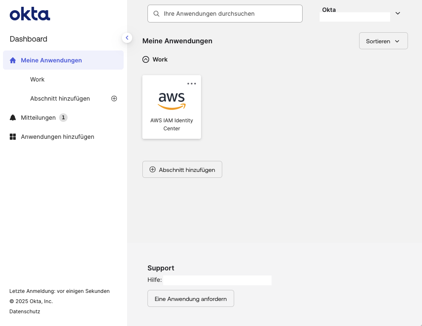Click inside the Anwendungen durchsuchen search field

tap(224, 14)
